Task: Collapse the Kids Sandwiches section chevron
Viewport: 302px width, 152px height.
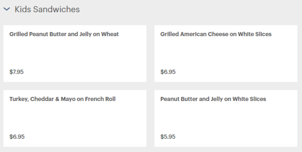Action: pyautogui.click(x=7, y=9)
